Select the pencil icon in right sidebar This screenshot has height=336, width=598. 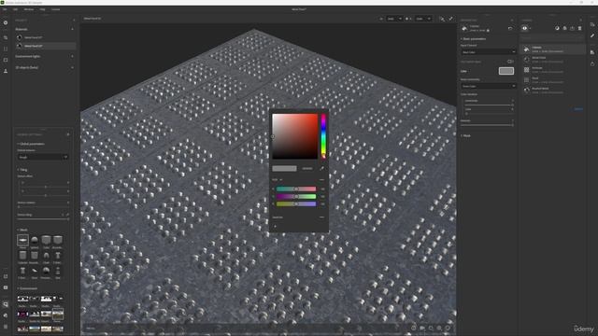pos(592,35)
